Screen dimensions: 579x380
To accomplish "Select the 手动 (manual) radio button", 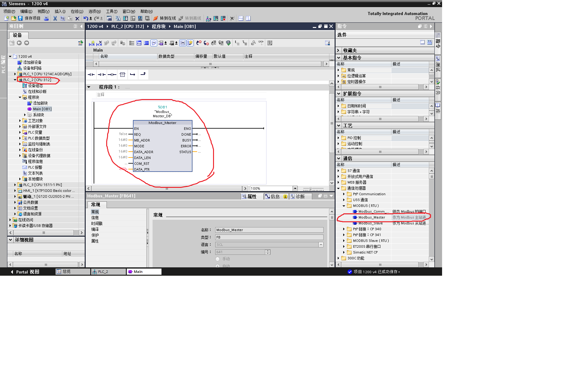I will pyautogui.click(x=218, y=259).
